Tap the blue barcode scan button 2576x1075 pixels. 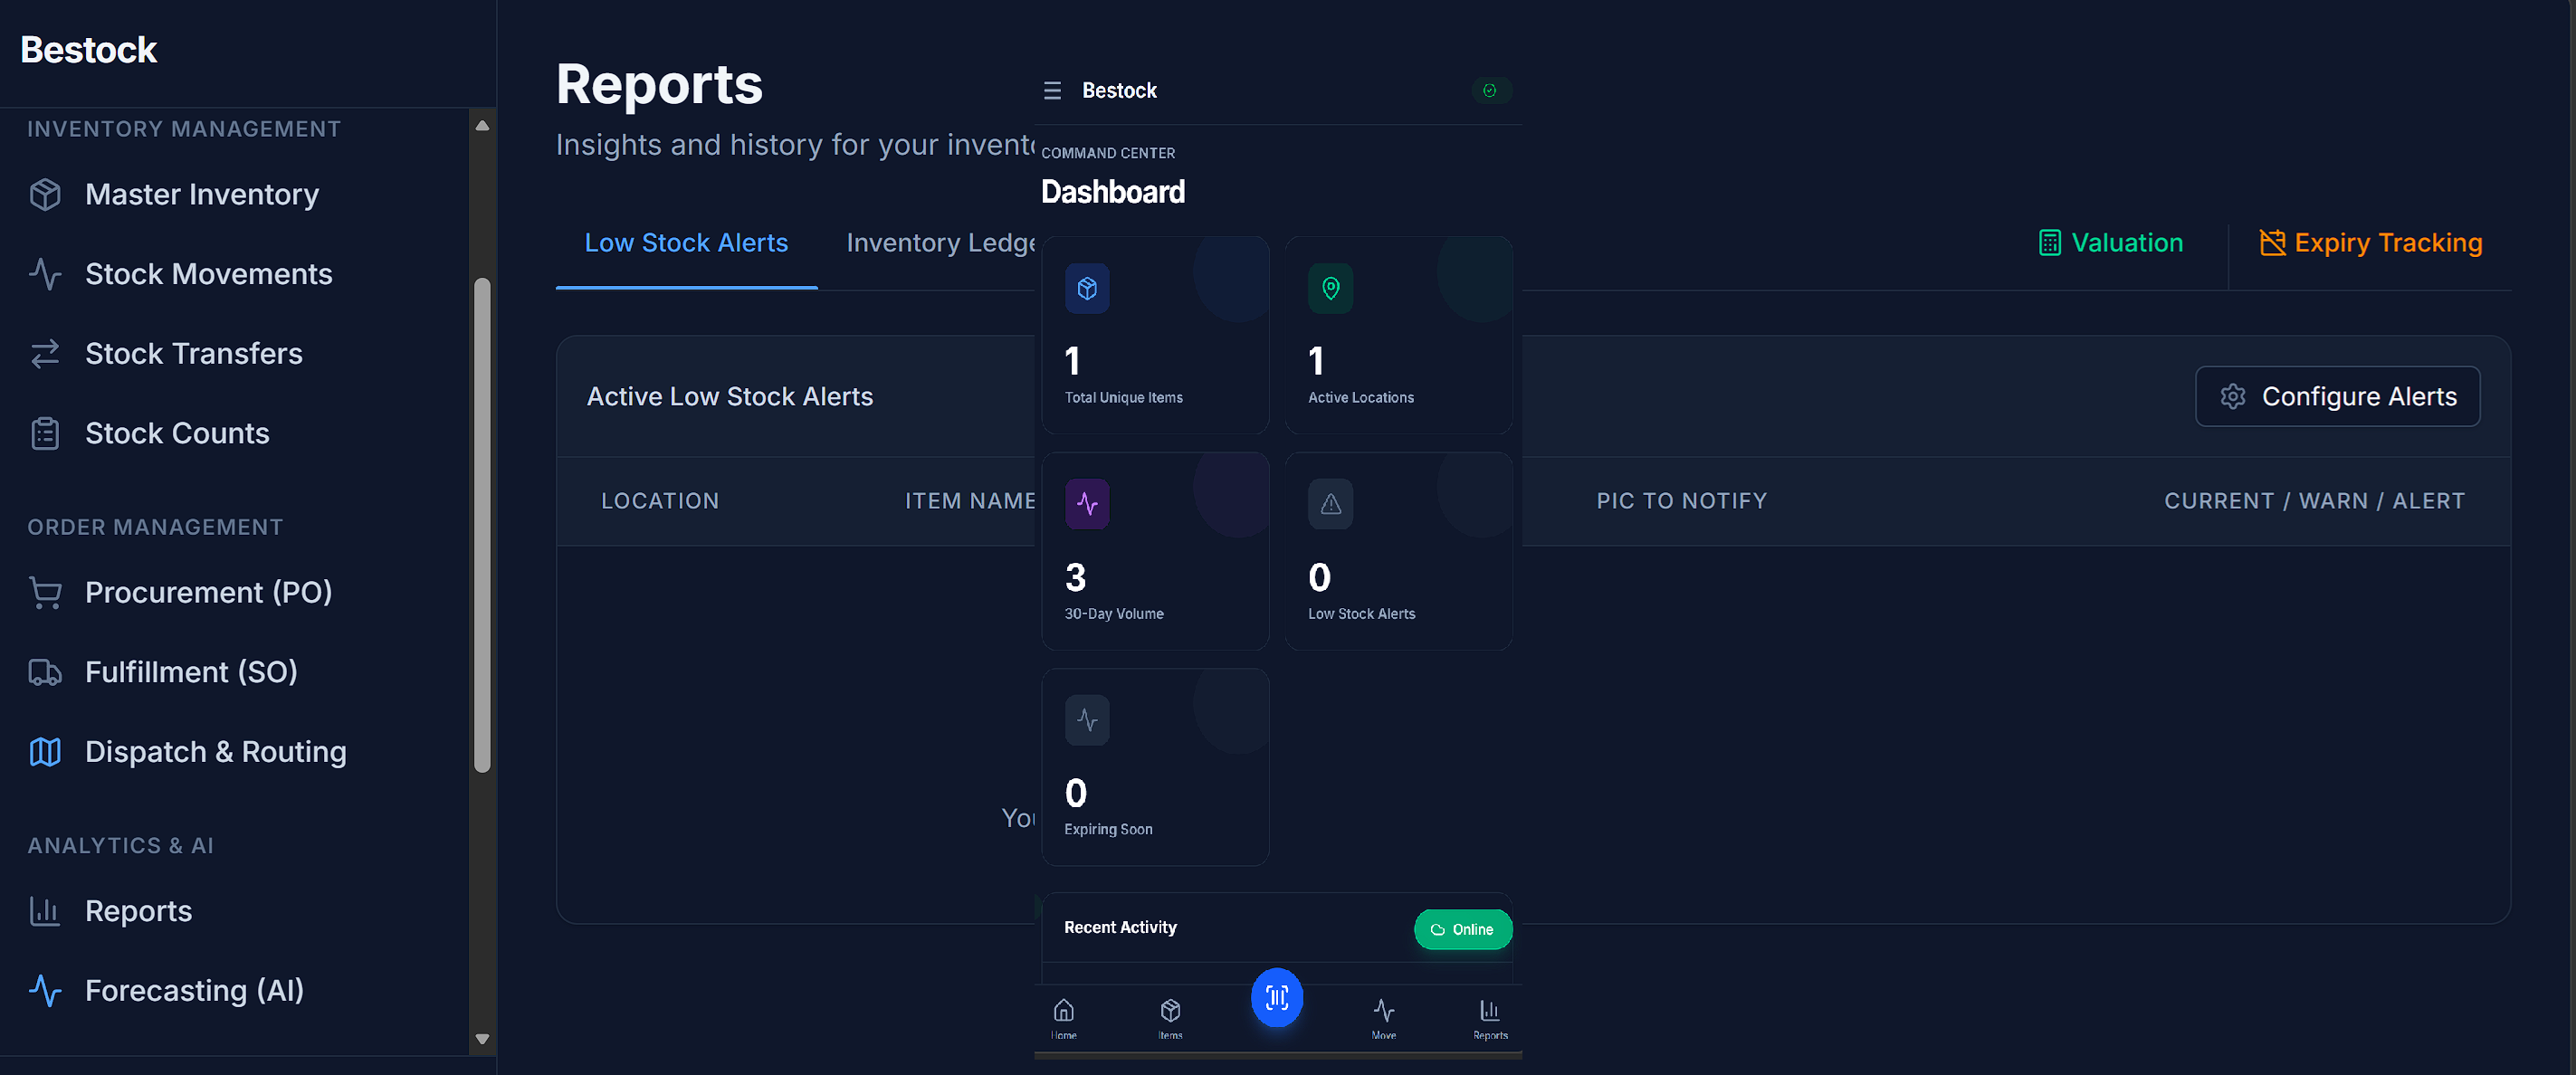click(1277, 997)
